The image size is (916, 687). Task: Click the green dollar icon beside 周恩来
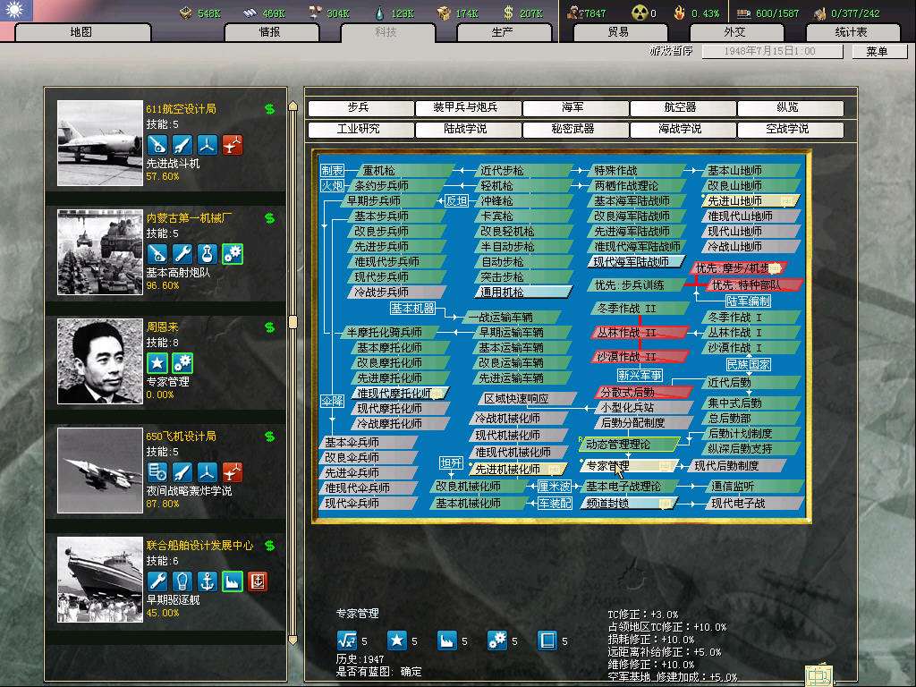[x=269, y=327]
